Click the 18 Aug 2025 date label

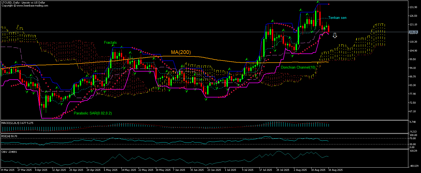tap(336, 170)
